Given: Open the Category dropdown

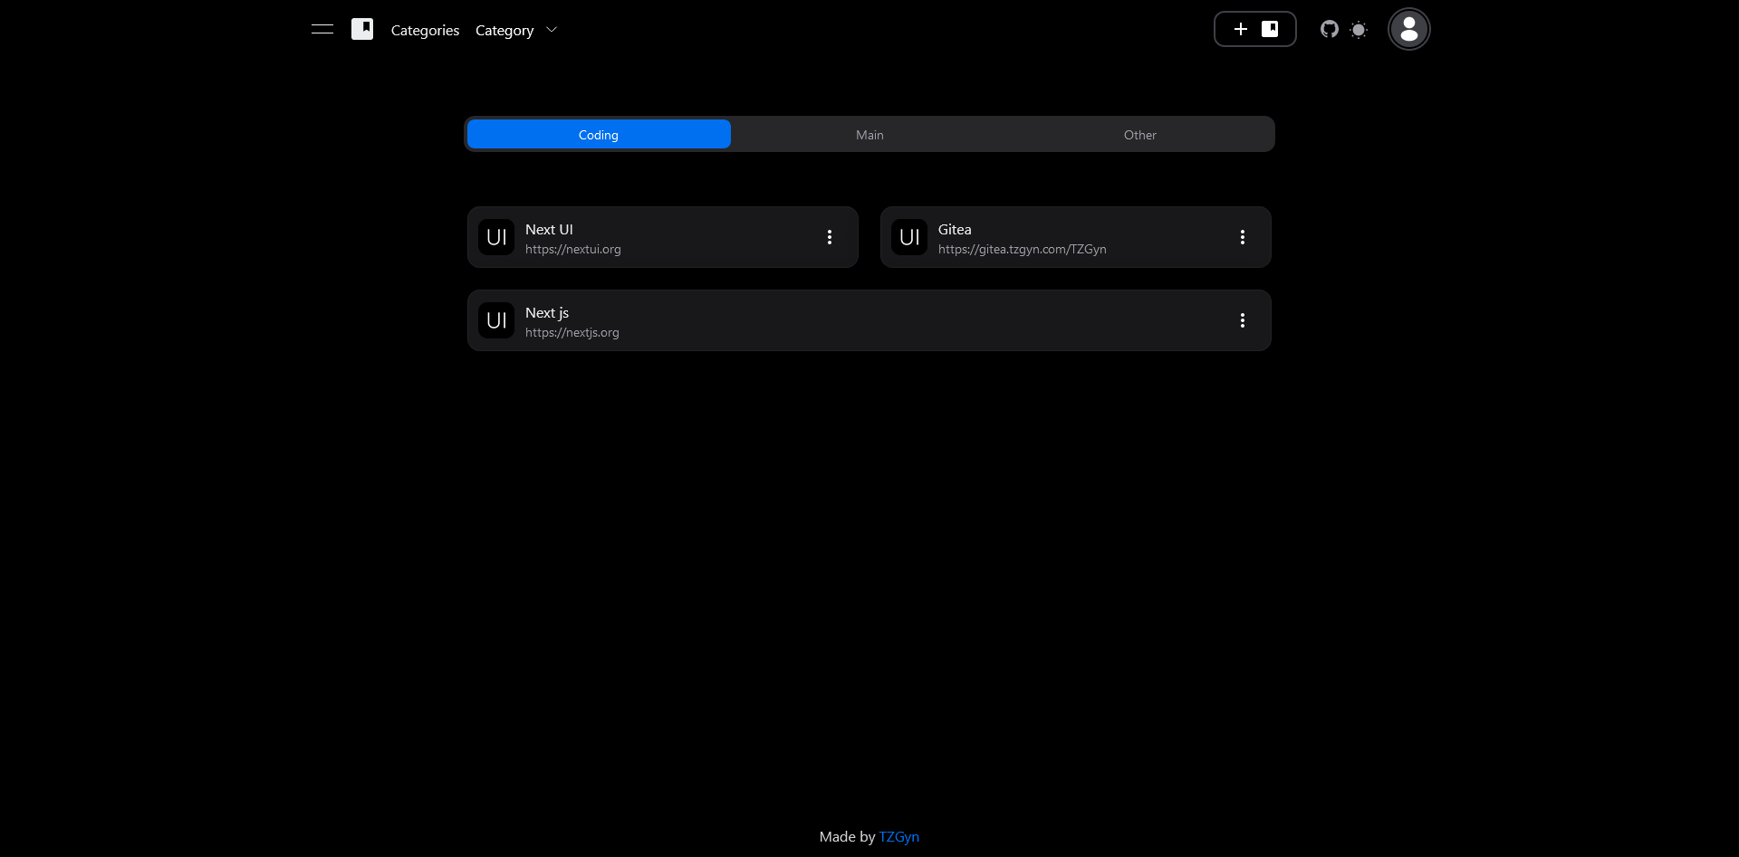Looking at the screenshot, I should coord(516,30).
